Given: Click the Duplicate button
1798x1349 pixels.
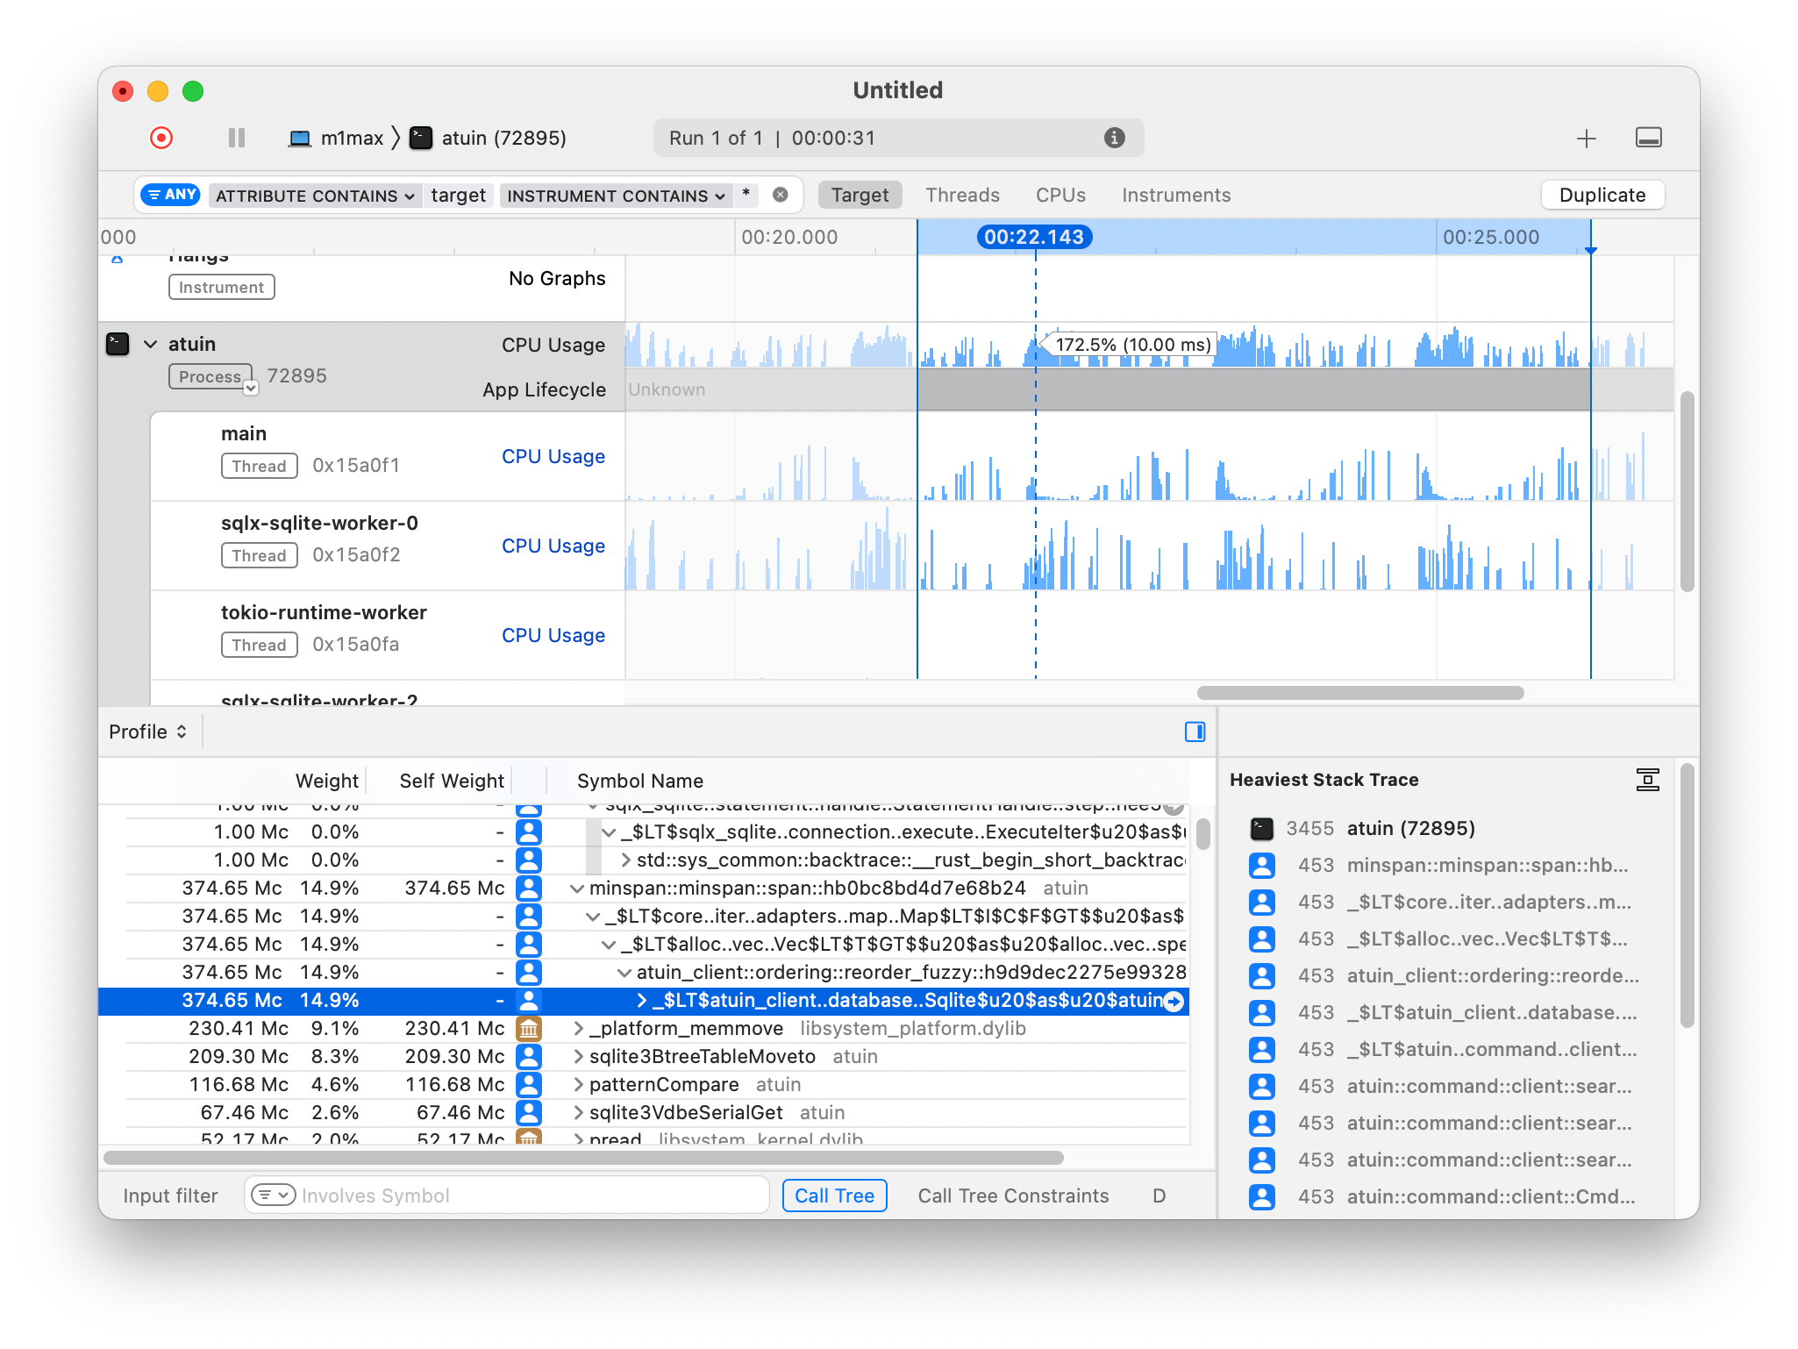Looking at the screenshot, I should pos(1602,195).
